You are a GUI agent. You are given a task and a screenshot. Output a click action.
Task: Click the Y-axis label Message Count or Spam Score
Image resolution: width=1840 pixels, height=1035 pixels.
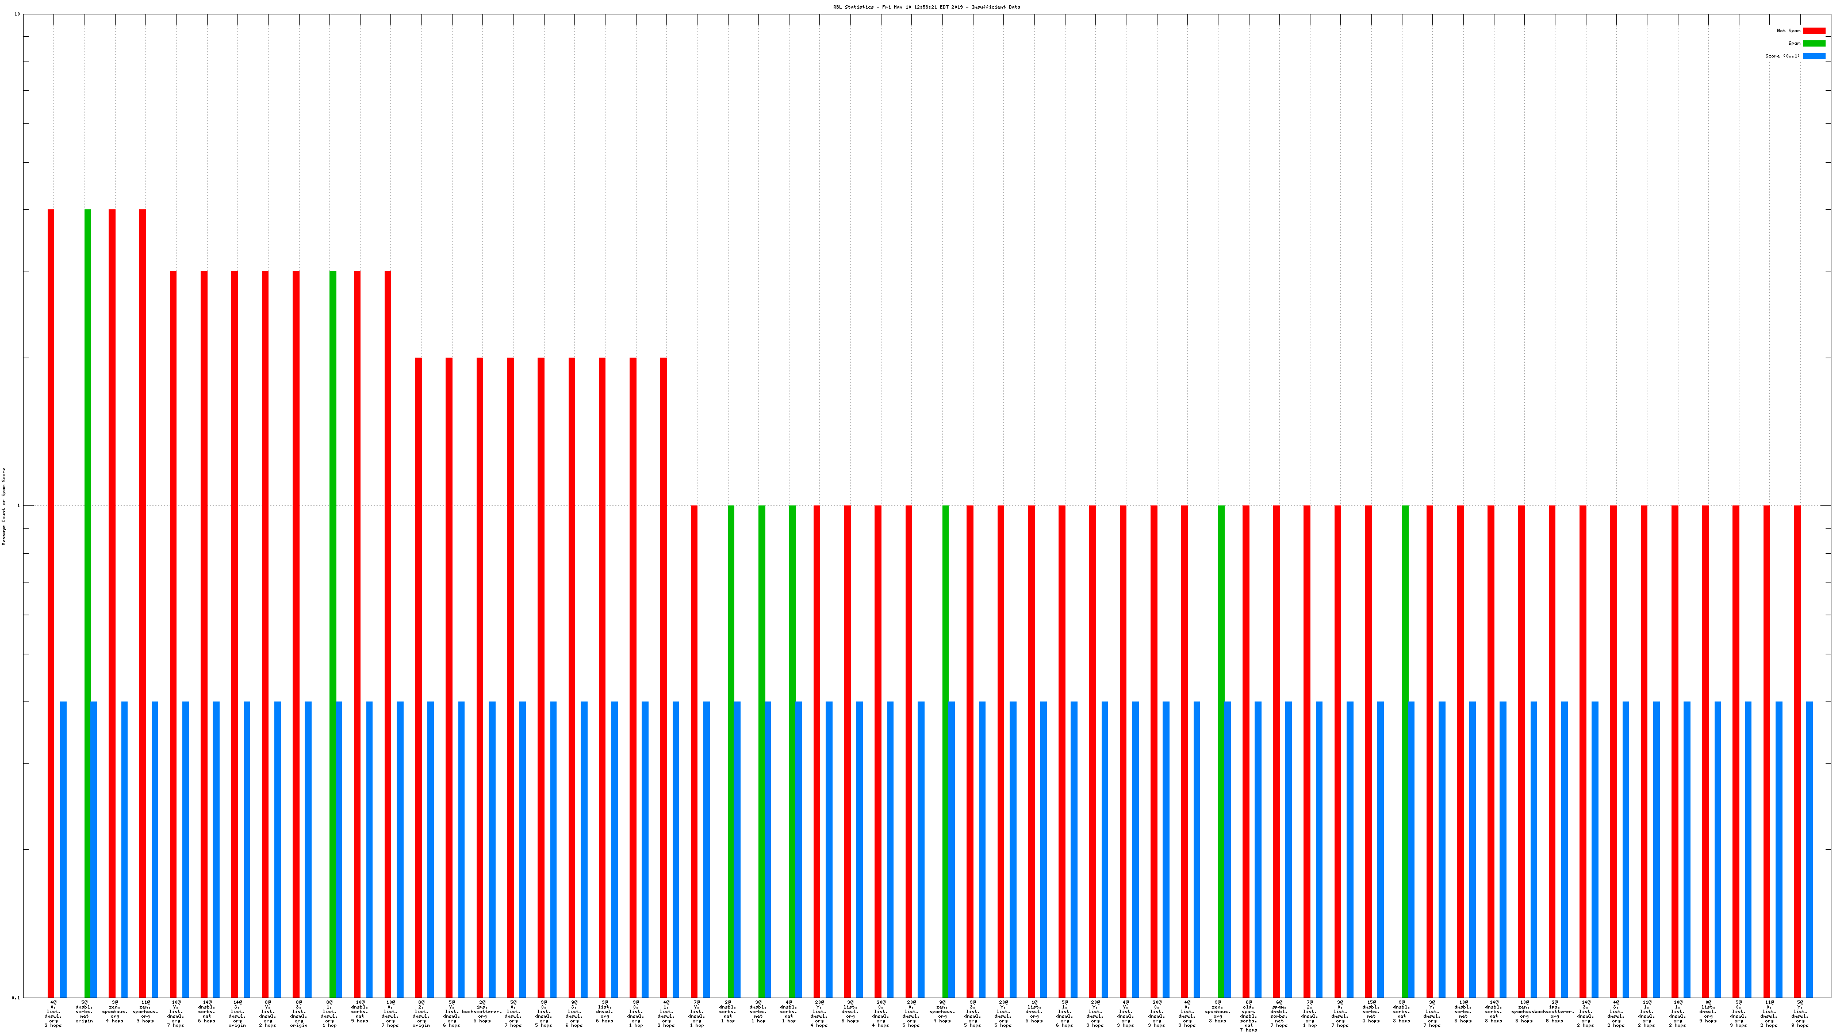coord(3,507)
